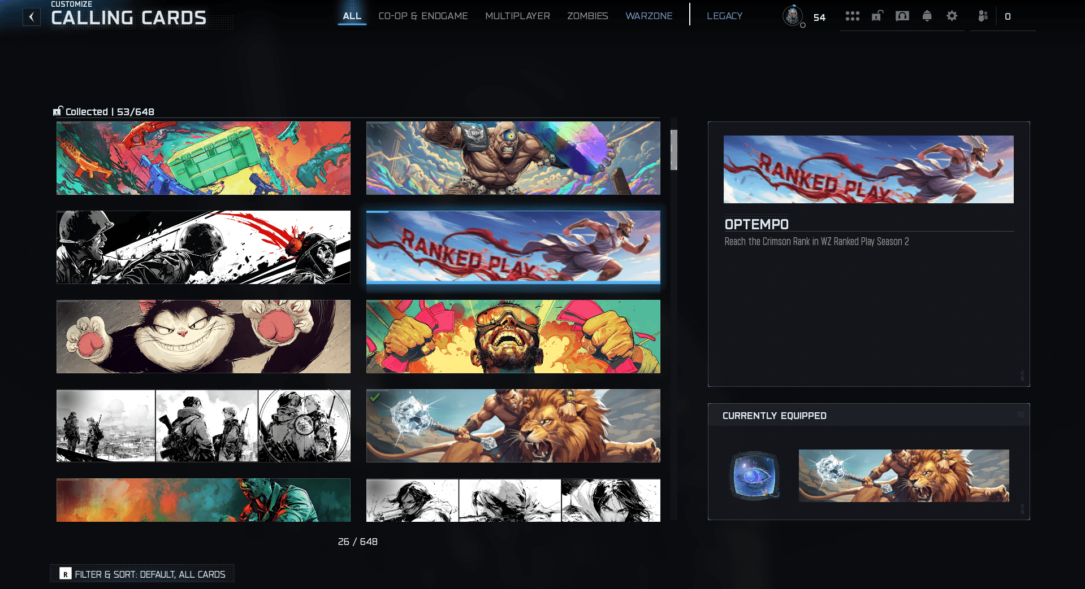Switch to the Multiplayer tab
Screen dimensions: 1085x589
pyautogui.click(x=517, y=16)
